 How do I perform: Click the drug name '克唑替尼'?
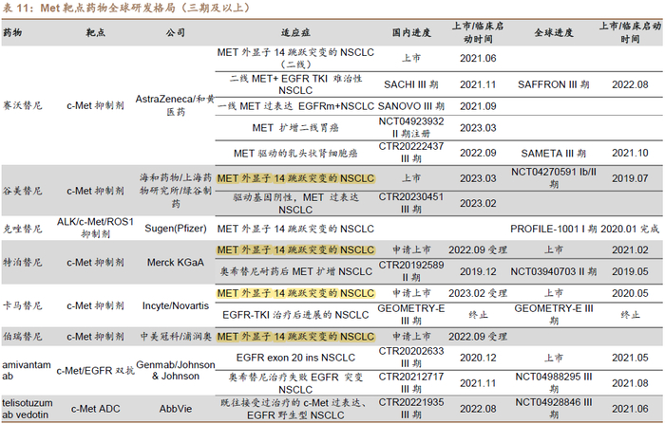point(23,230)
